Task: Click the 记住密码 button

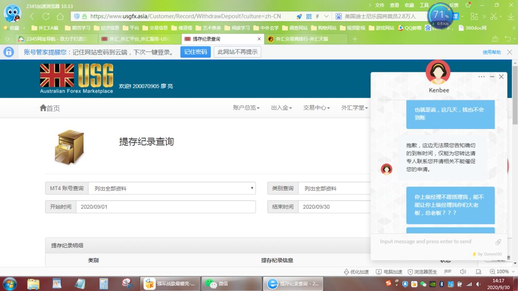Action: pos(195,52)
